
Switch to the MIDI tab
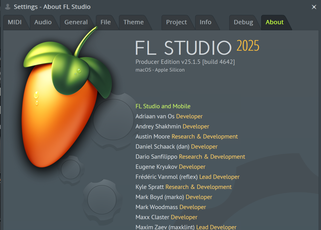pos(15,22)
